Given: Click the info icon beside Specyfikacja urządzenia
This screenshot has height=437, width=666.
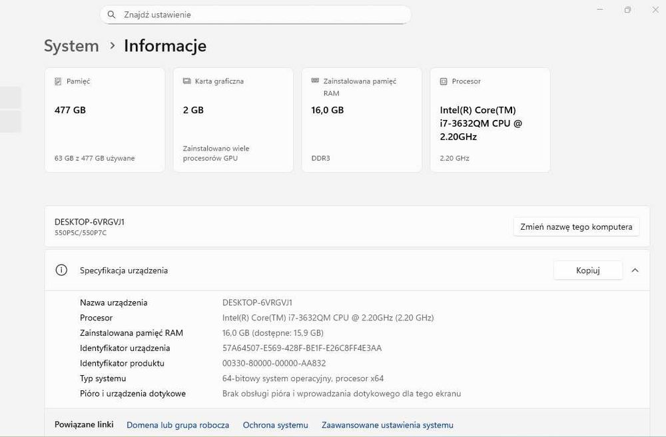Looking at the screenshot, I should click(x=61, y=270).
